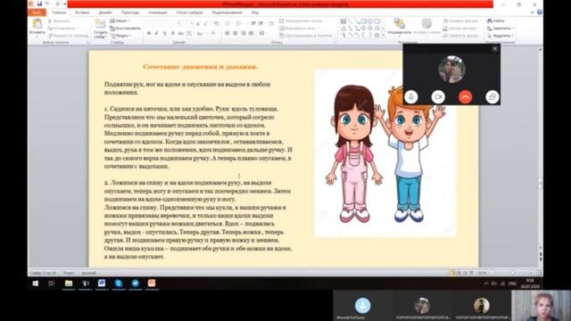571x321 pixels.
Task: Toggle center text alignment
Action: 236,33
